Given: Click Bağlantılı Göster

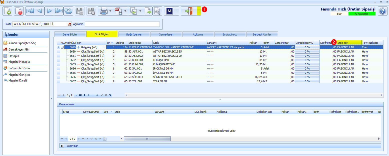Looking at the screenshot, I should 19,68.
